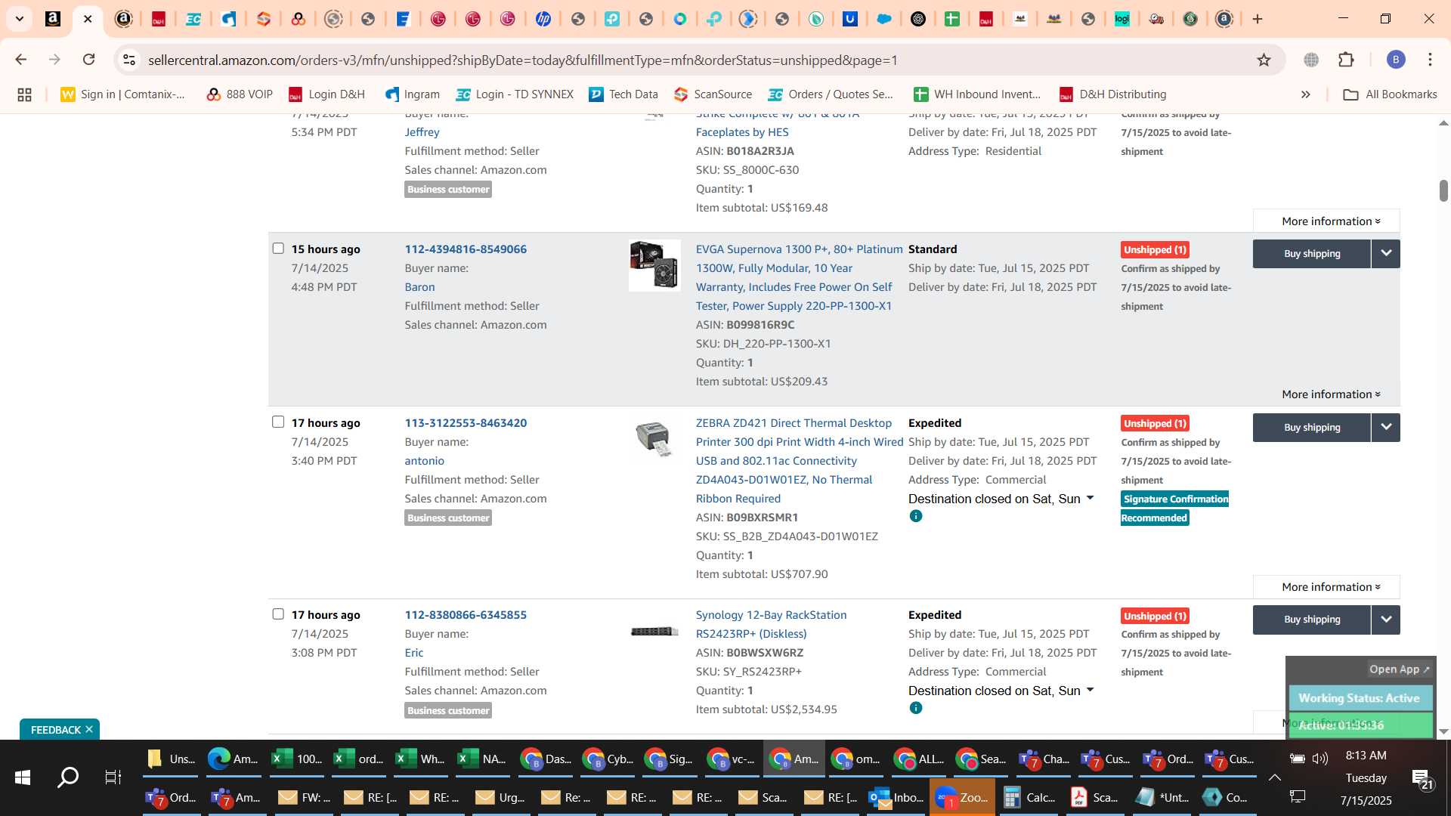Open Zoom app in taskbar
This screenshot has width=1451, height=816.
[962, 798]
